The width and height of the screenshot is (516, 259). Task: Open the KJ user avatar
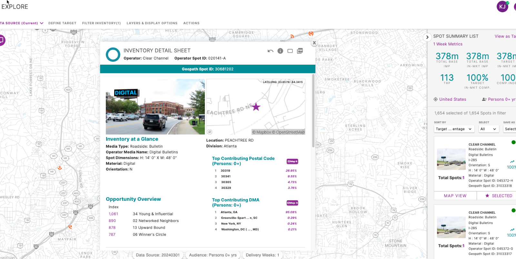coord(502,6)
